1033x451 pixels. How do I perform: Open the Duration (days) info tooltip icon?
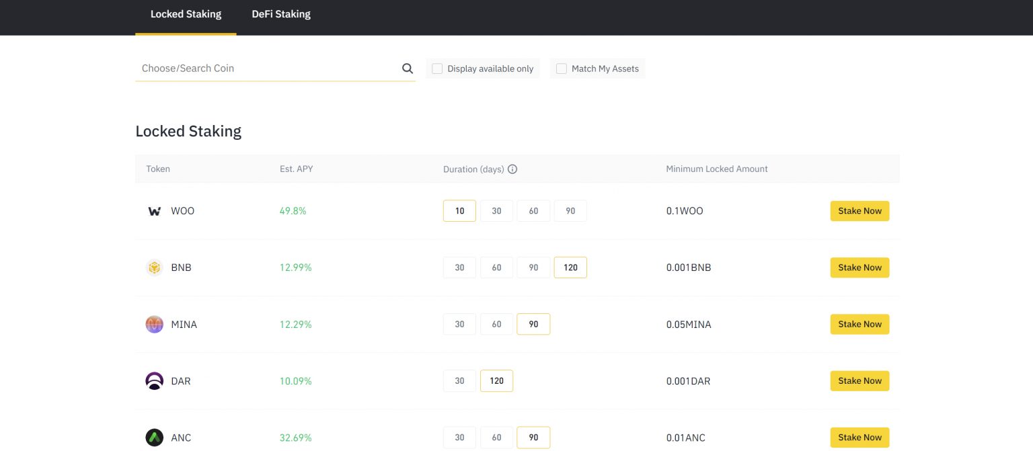[x=512, y=169]
